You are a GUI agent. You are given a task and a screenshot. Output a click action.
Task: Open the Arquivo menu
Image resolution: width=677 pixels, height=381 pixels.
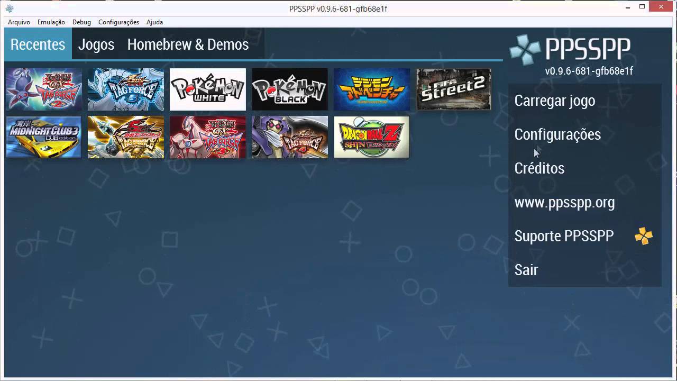pyautogui.click(x=19, y=22)
